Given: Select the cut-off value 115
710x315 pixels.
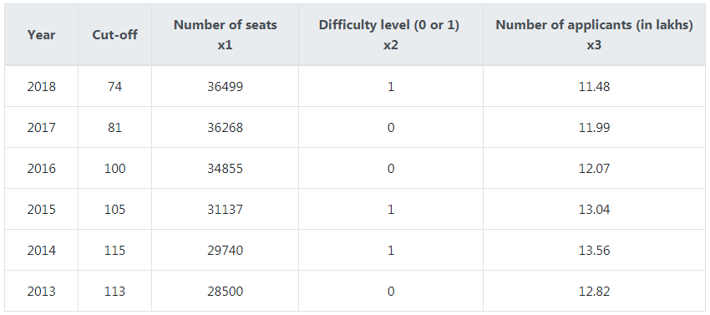Looking at the screenshot, I should pyautogui.click(x=114, y=250).
